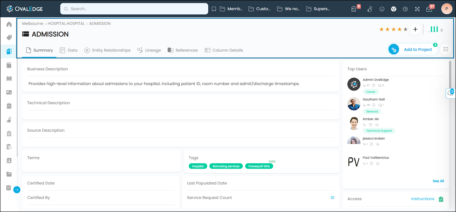Viewport: 456px width, 212px height.
Task: Open the Governance building sidebar icon
Action: click(9, 133)
